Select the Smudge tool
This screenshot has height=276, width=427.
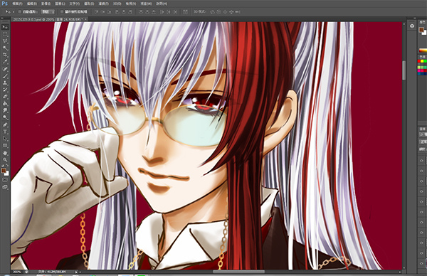[x=5, y=110]
